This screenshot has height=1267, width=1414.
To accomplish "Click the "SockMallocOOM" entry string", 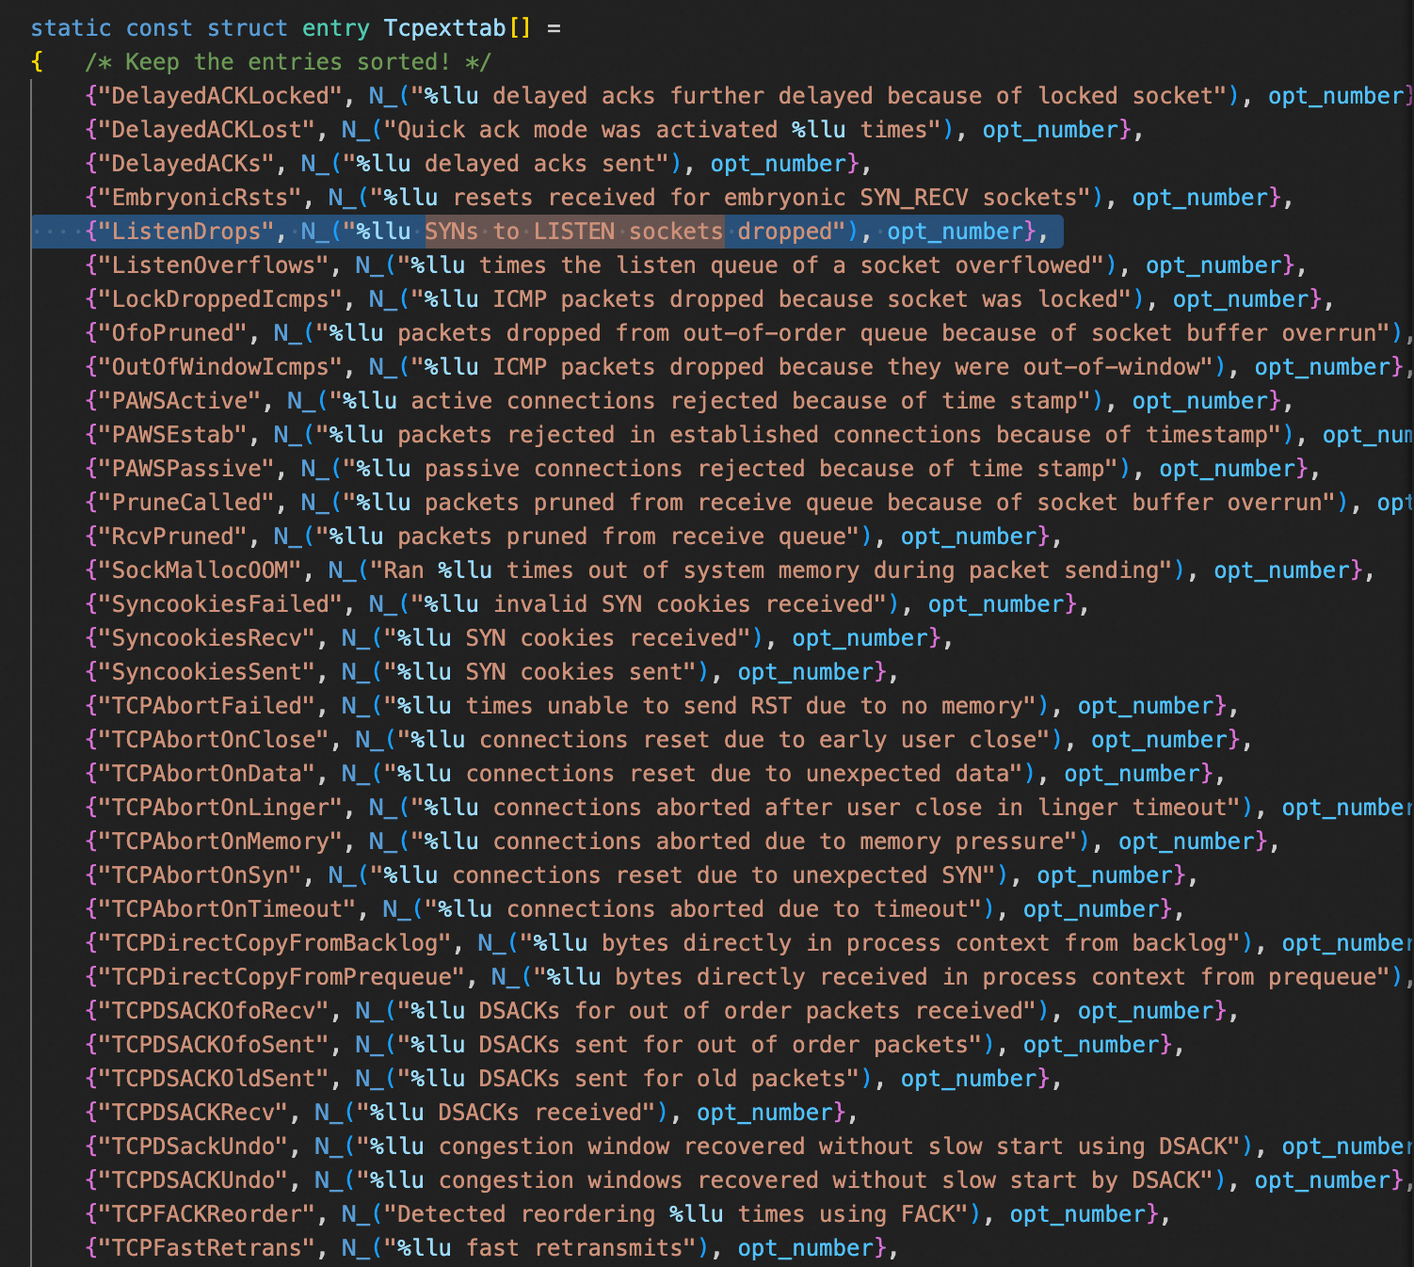I will pyautogui.click(x=199, y=570).
